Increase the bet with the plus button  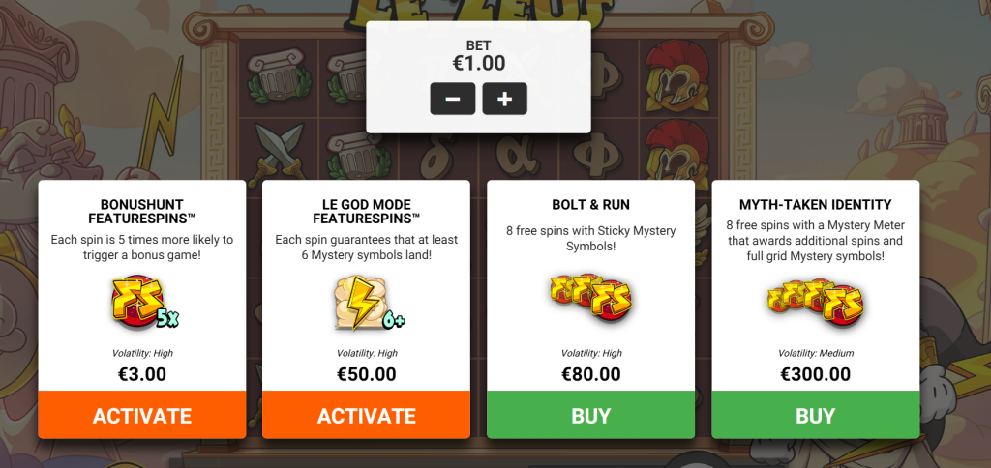pyautogui.click(x=504, y=99)
